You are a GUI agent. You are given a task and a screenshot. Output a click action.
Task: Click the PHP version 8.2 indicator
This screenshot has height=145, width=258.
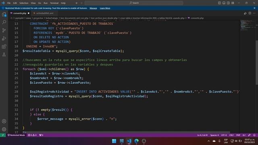[x=244, y=135]
